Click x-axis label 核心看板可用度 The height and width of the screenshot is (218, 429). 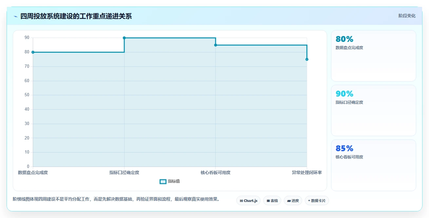[x=215, y=173]
